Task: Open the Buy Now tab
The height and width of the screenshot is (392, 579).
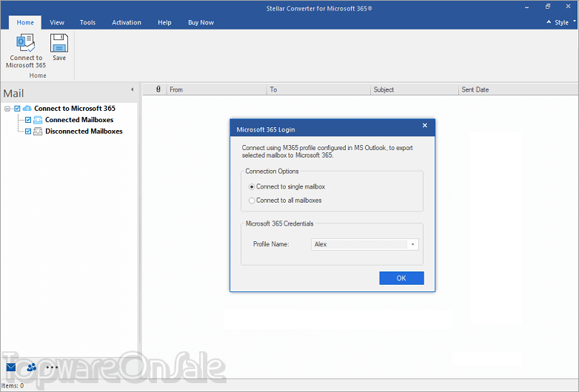Action: (x=201, y=22)
